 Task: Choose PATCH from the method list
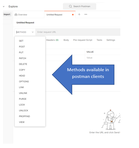pos(30,58)
